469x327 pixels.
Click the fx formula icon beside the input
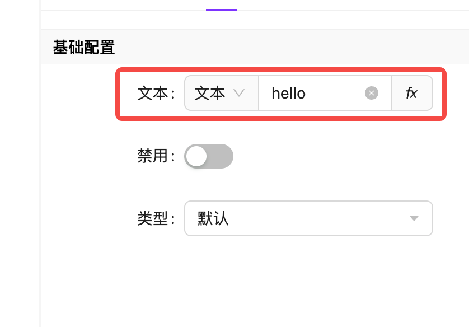(412, 93)
